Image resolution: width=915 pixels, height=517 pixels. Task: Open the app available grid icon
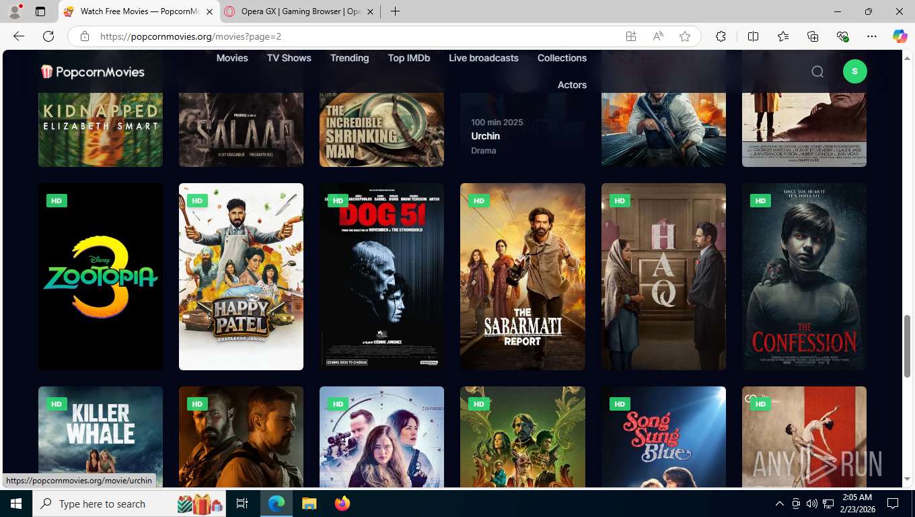(631, 36)
